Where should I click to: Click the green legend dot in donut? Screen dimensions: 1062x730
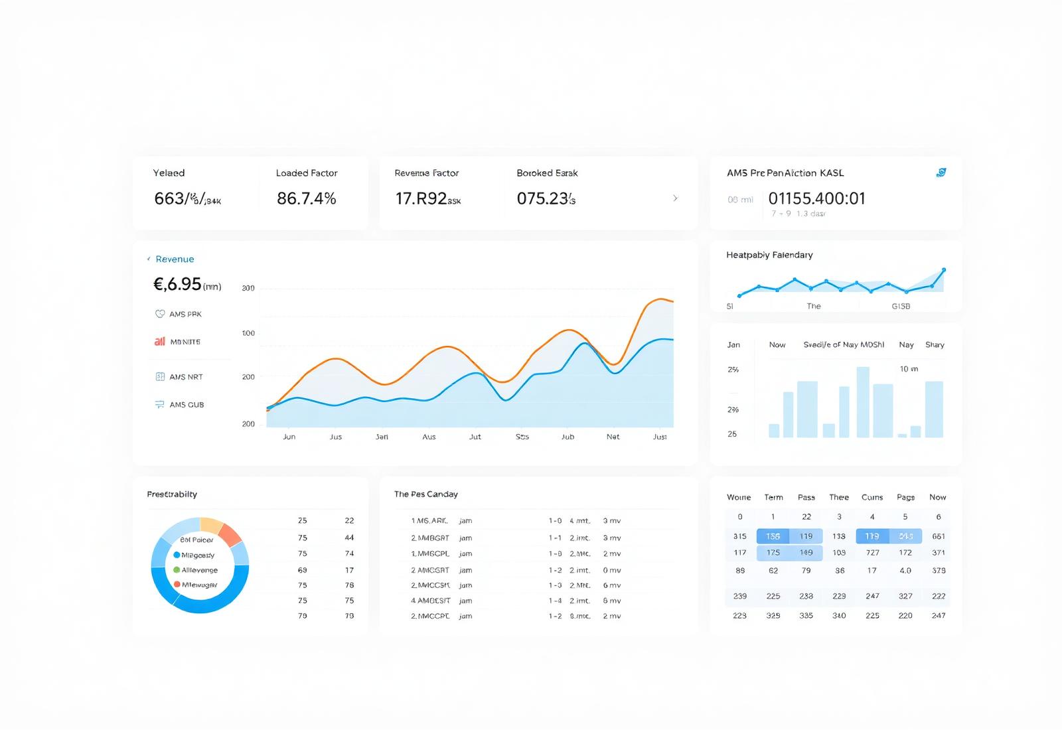[177, 570]
